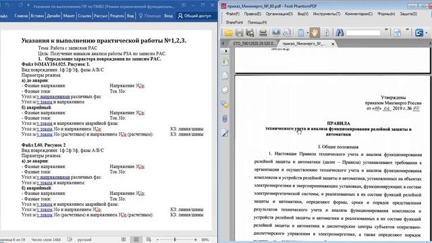Switch Word to Read Mode view

tap(124, 240)
